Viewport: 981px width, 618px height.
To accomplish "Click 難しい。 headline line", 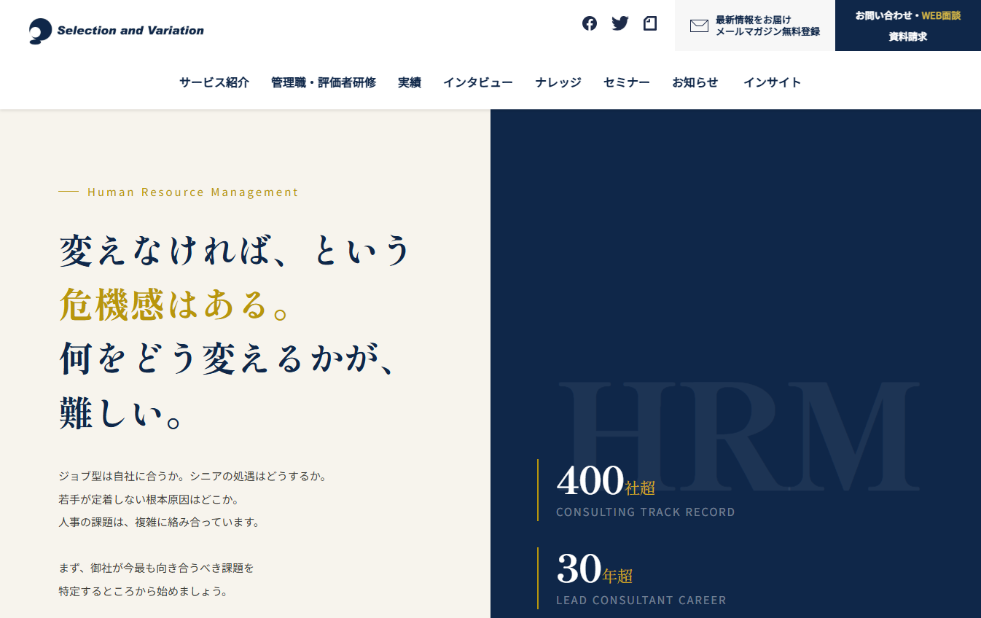I will click(121, 415).
